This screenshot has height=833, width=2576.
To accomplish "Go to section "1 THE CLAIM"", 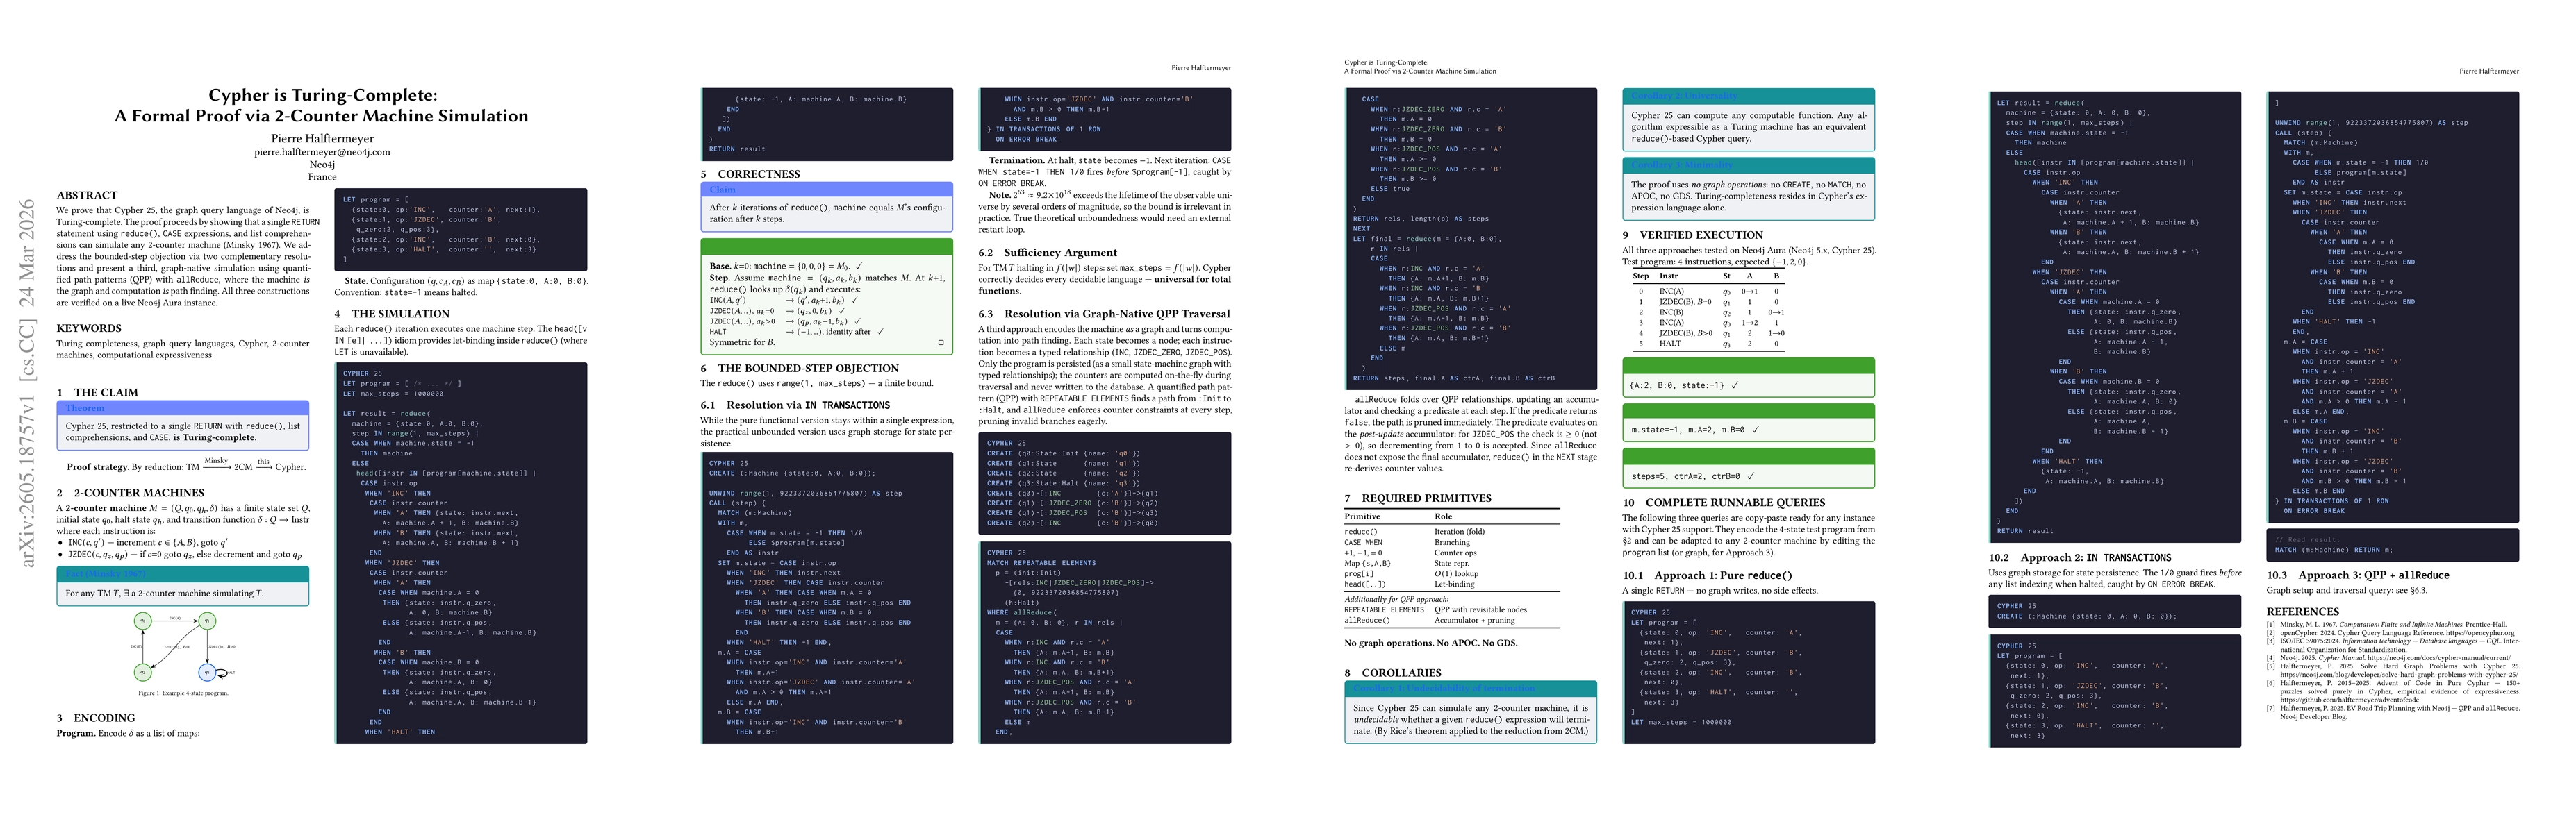I will (x=97, y=392).
